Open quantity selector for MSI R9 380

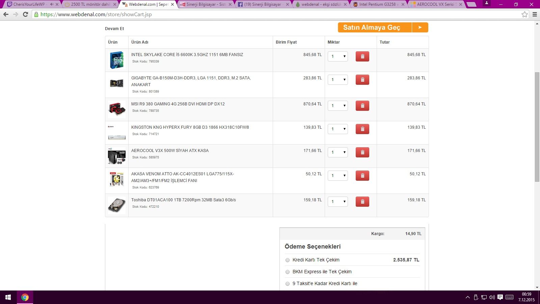click(338, 106)
